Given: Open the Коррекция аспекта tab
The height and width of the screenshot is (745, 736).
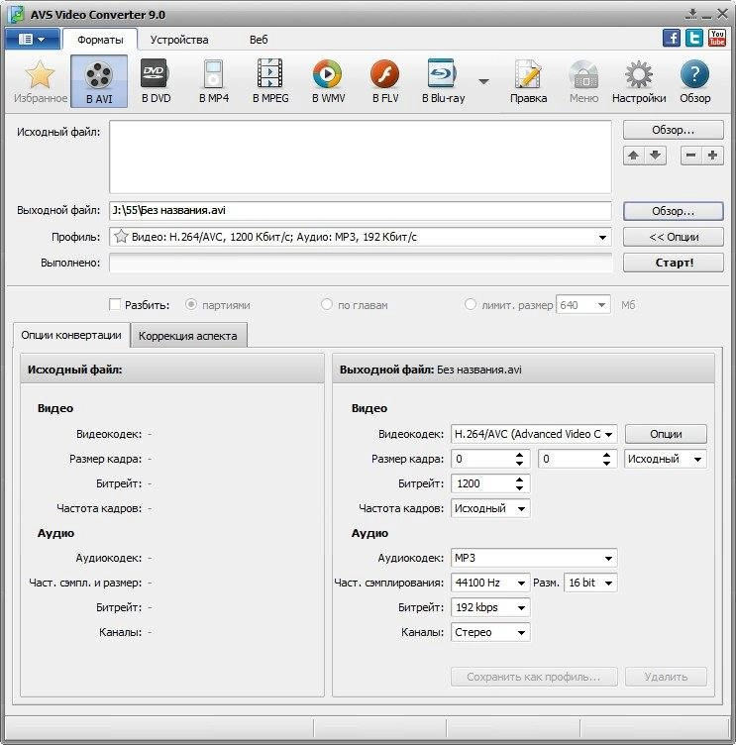Looking at the screenshot, I should tap(187, 336).
